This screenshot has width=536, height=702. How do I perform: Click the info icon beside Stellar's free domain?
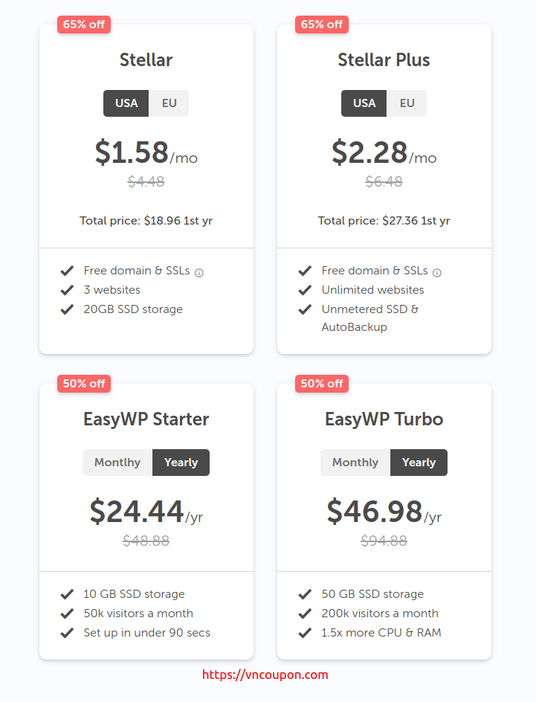pyautogui.click(x=199, y=273)
